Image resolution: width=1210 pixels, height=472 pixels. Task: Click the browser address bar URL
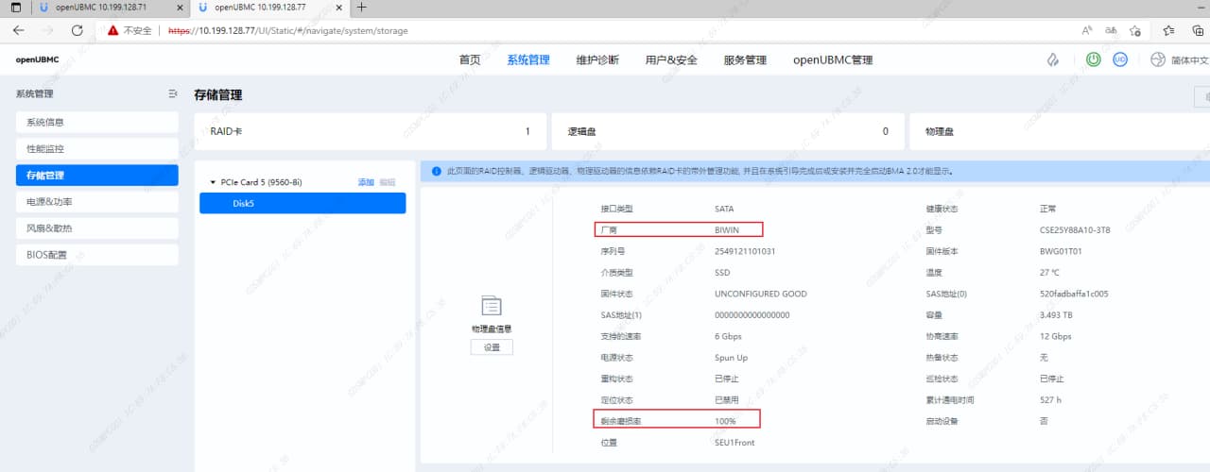(x=288, y=30)
